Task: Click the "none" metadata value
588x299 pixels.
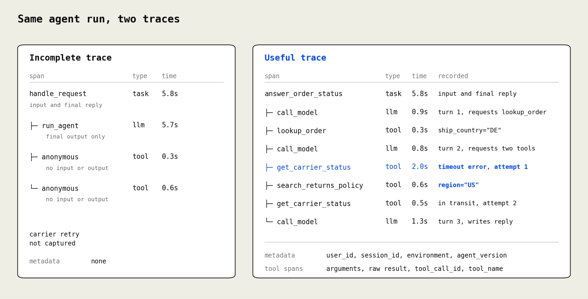Action: click(98, 261)
